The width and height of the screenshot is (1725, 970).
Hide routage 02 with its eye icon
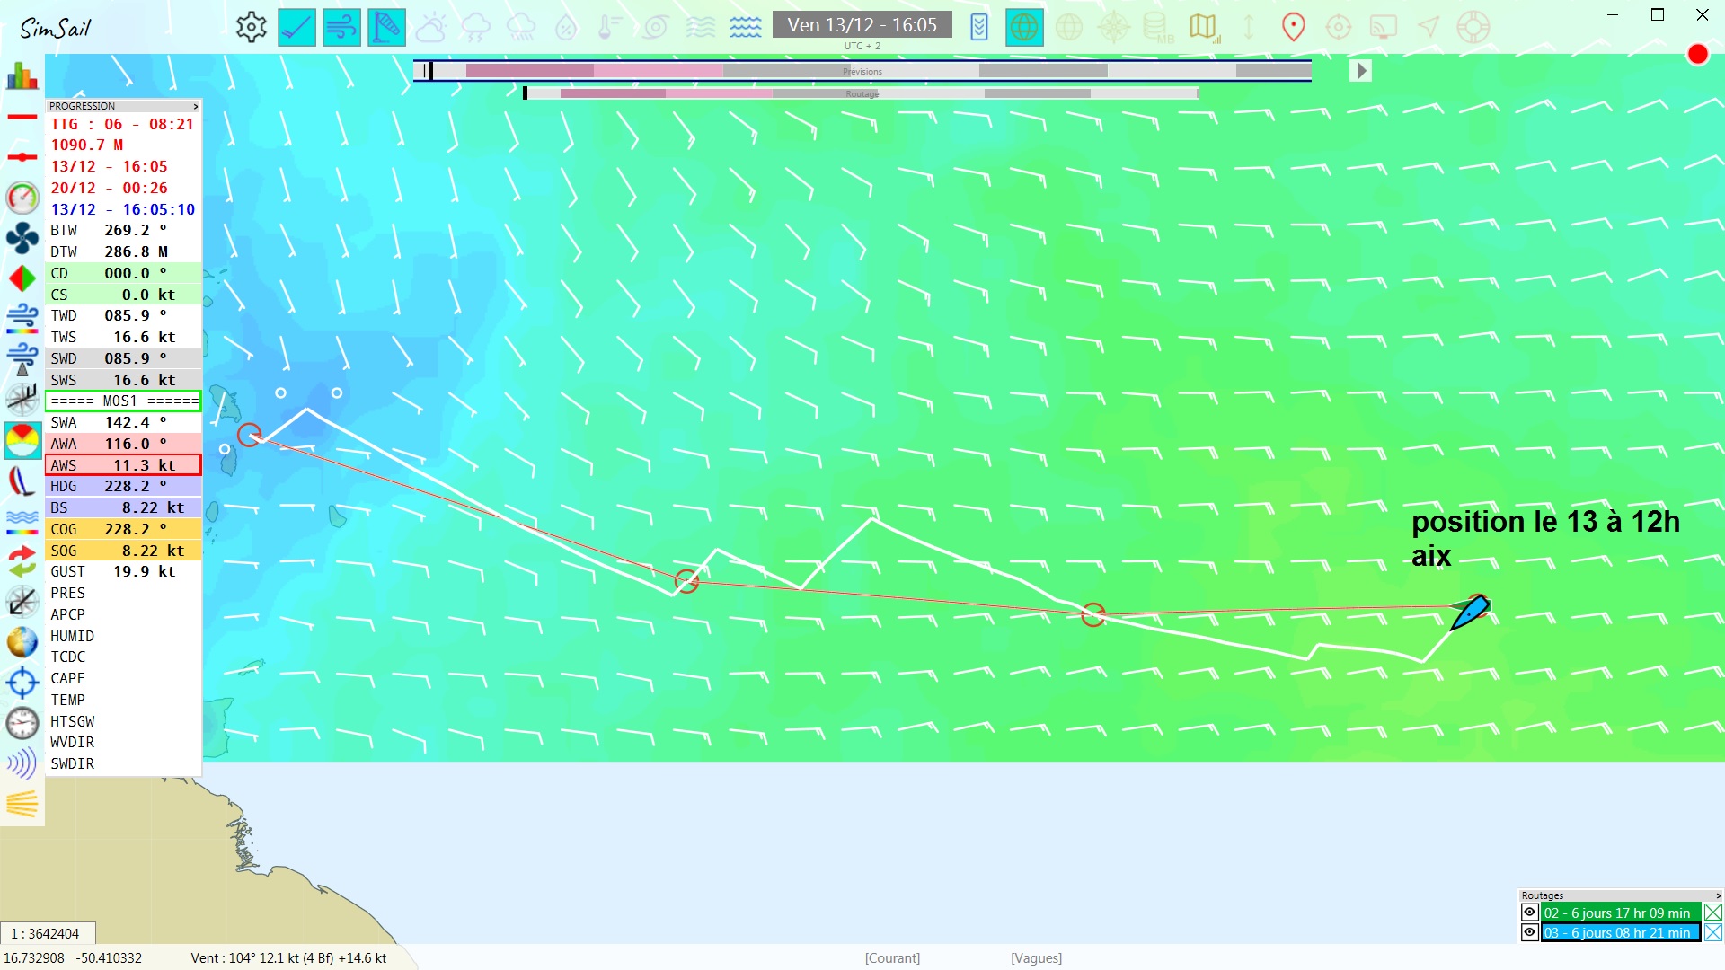pos(1529,913)
